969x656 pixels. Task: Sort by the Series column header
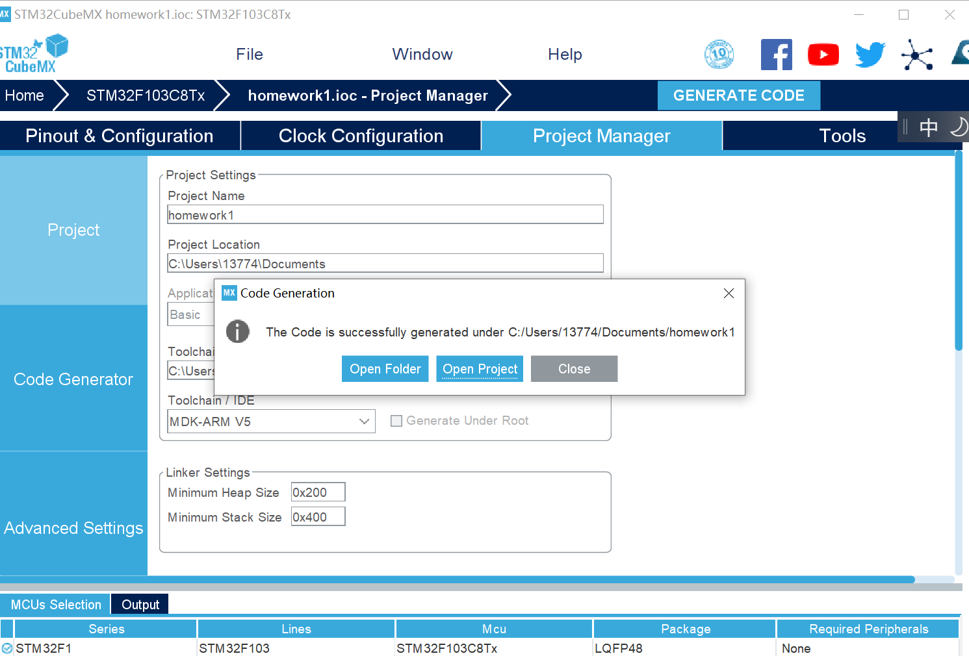click(x=106, y=629)
